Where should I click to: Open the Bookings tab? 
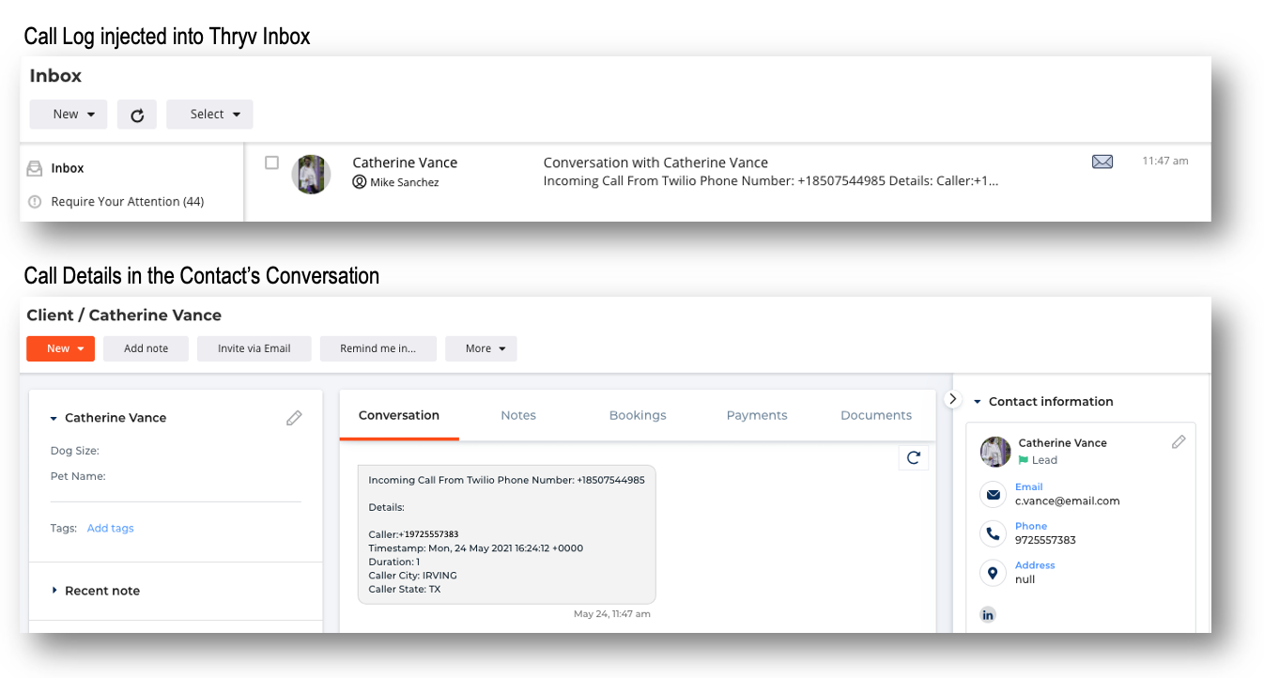click(638, 415)
